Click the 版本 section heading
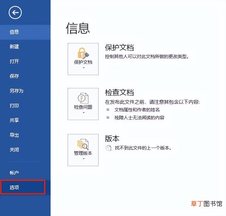Viewport: 226px width, 216px height. (112, 138)
